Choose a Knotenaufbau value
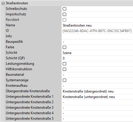This screenshot has width=133, height=122. click(97, 86)
